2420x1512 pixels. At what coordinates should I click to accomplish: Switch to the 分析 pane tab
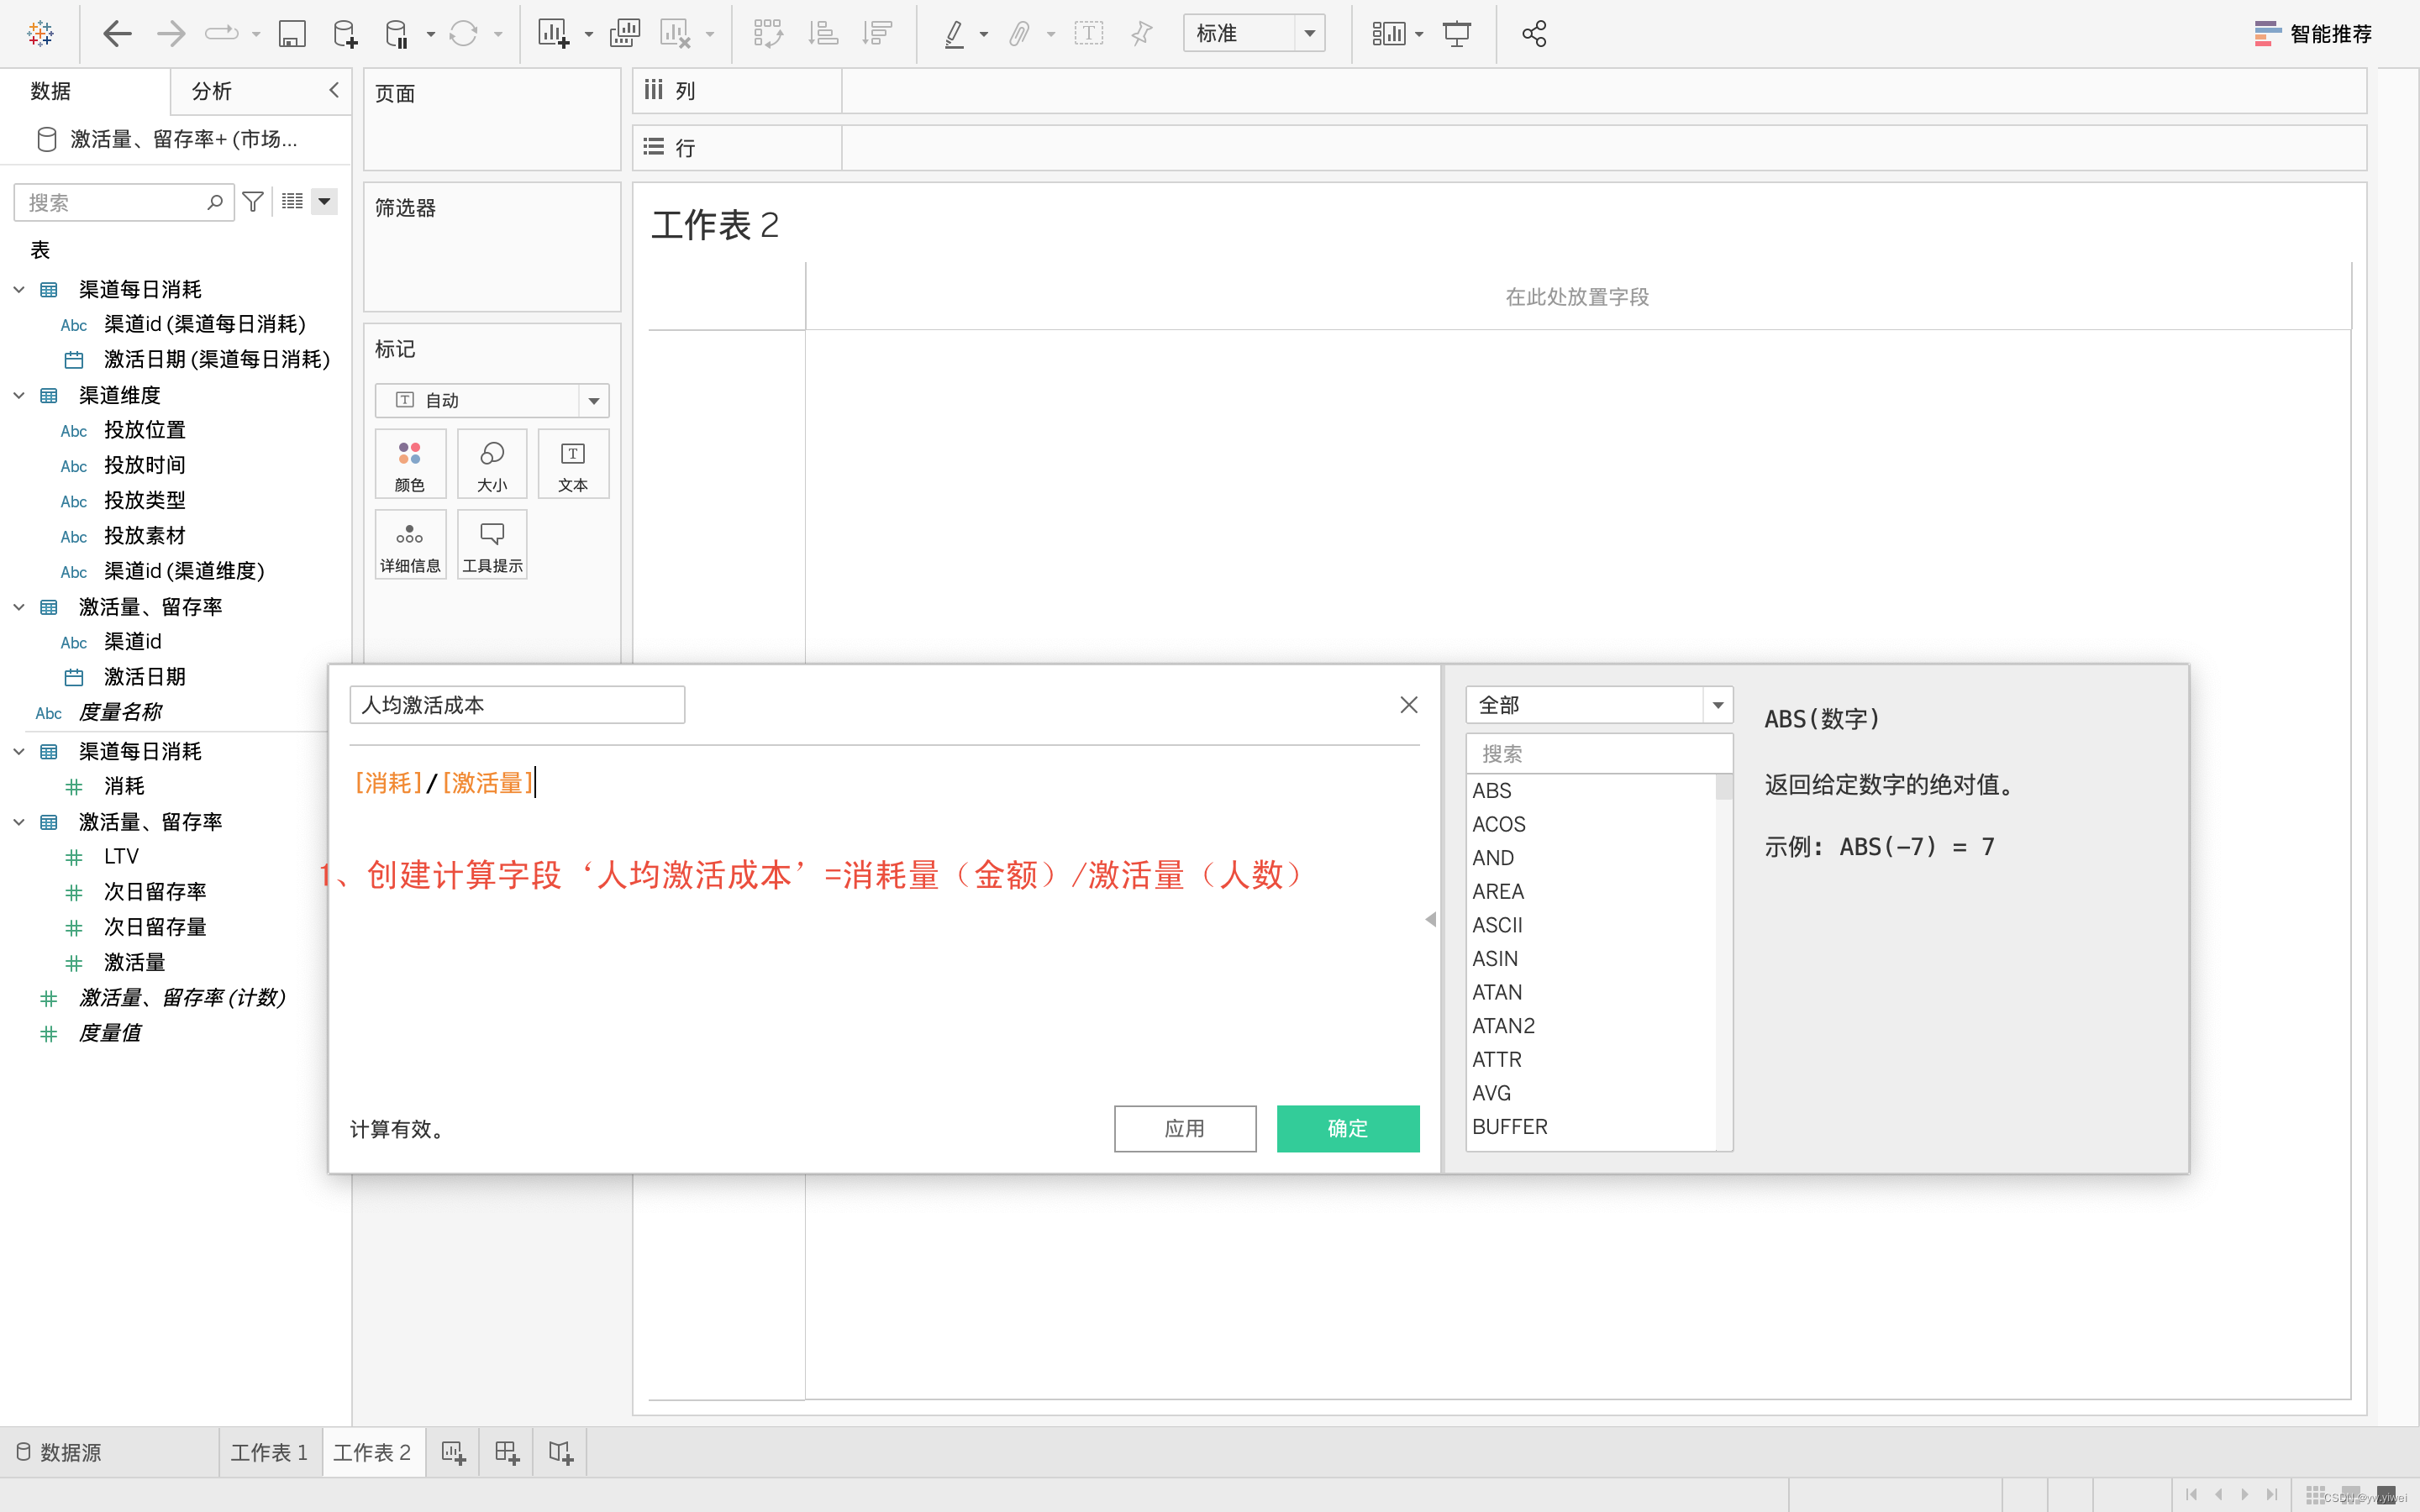(x=211, y=91)
